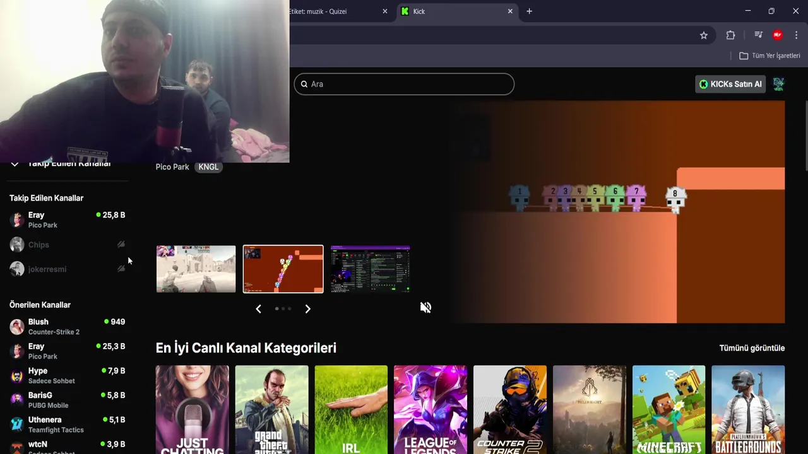Image resolution: width=808 pixels, height=454 pixels.
Task: Click the jokerresmi channel avatar
Action: (x=17, y=269)
